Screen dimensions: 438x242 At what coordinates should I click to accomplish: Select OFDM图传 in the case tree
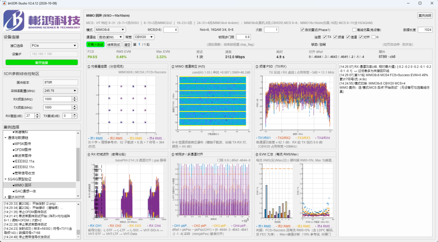(23, 150)
